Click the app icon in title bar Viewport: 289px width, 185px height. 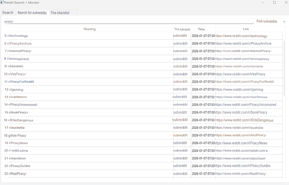(x=2, y=3)
